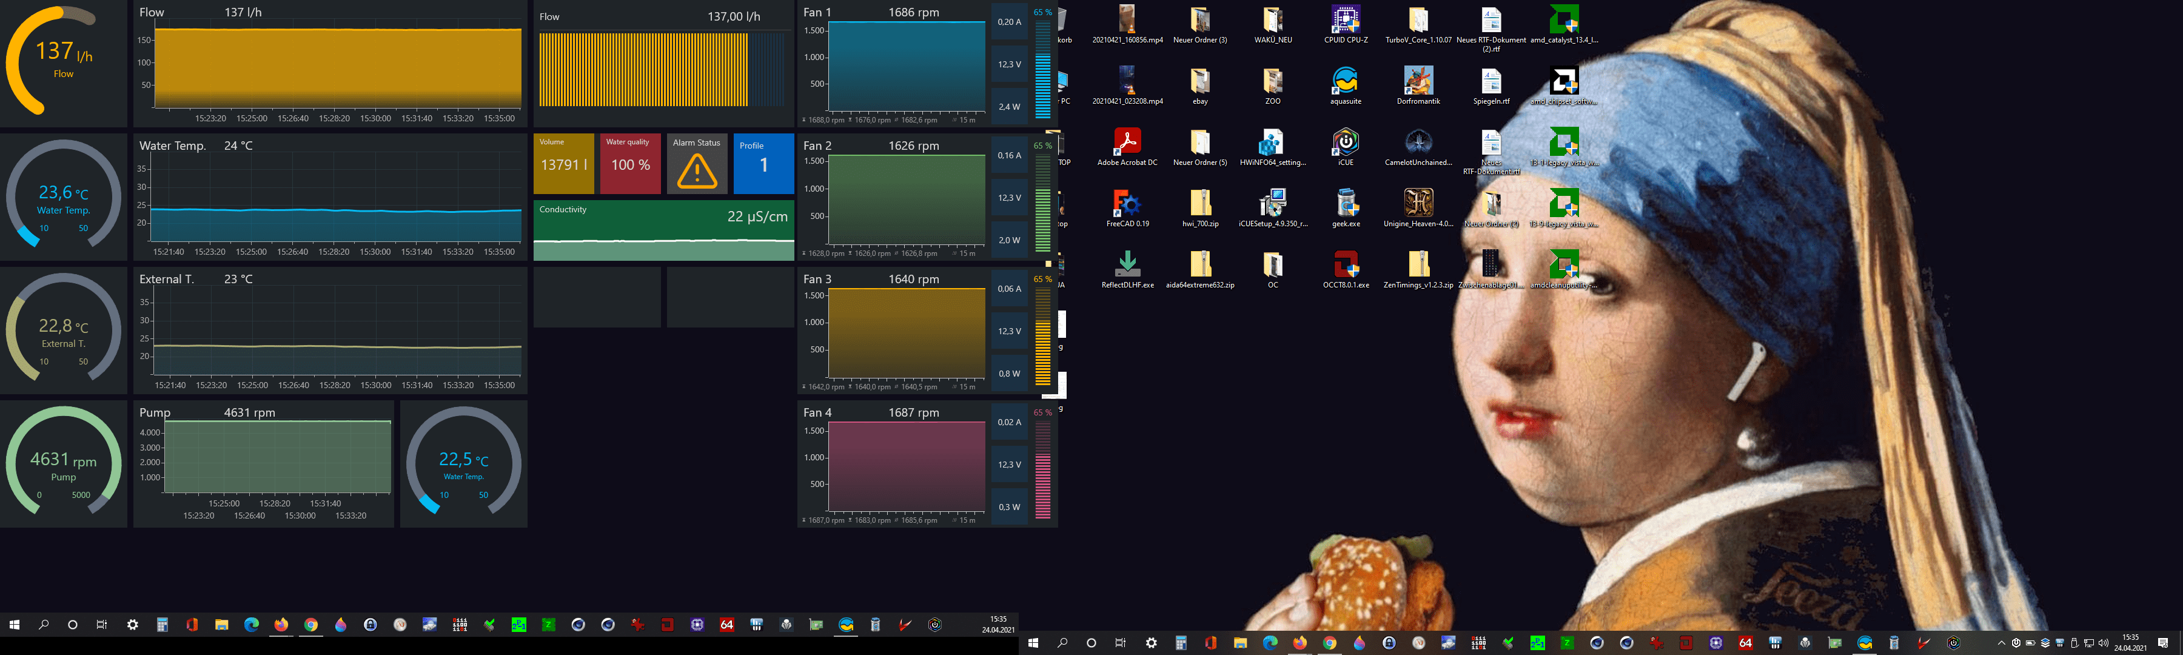Click the Water quality 100 % tile
This screenshot has width=2183, height=655.
pos(629,164)
